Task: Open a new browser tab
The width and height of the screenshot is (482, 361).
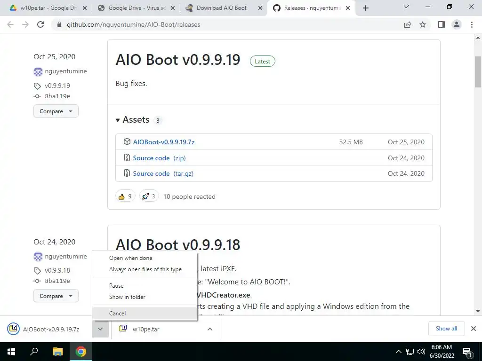Action: 365,8
